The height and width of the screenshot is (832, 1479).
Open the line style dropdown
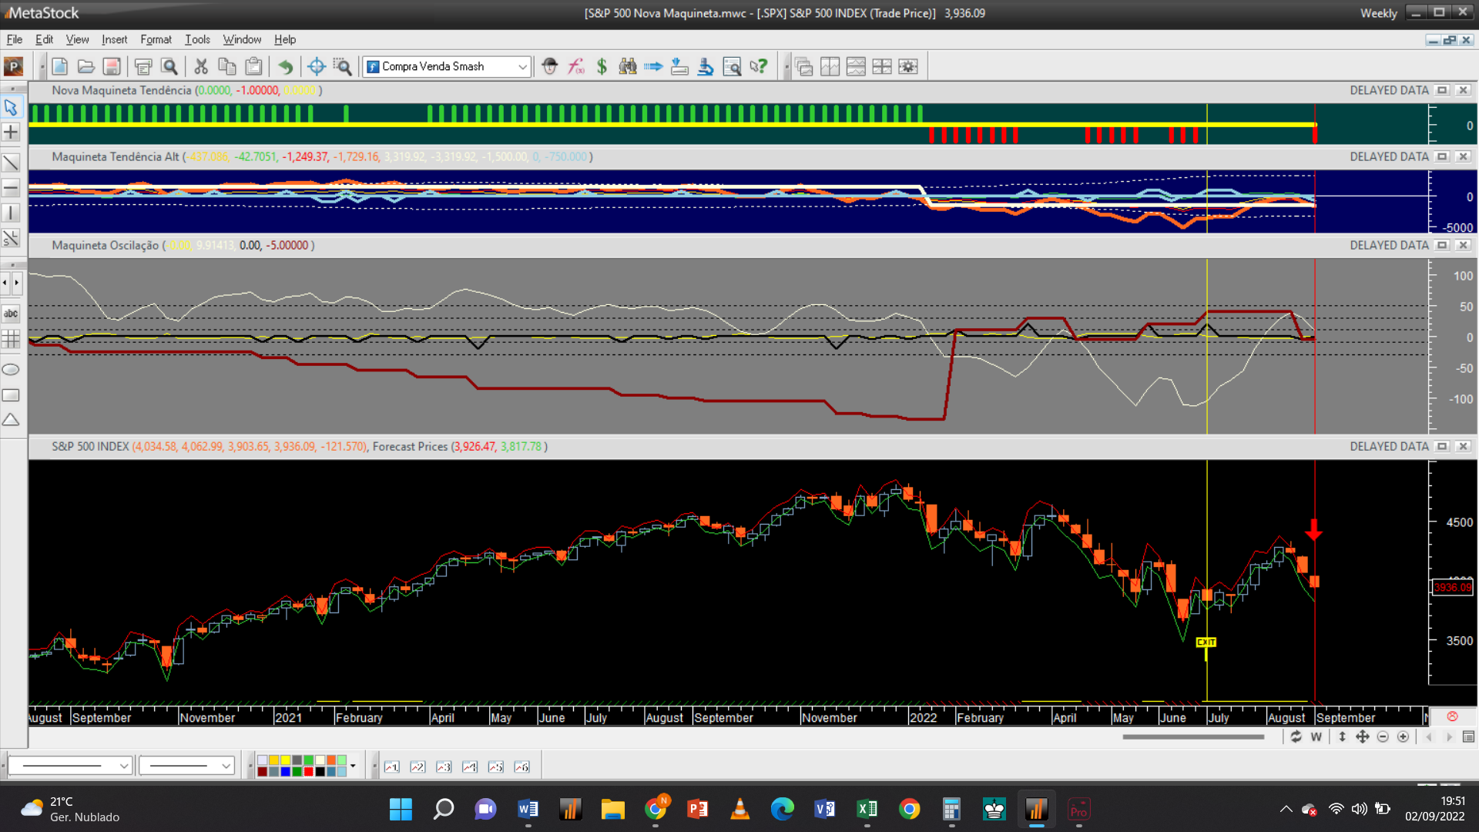(x=123, y=766)
